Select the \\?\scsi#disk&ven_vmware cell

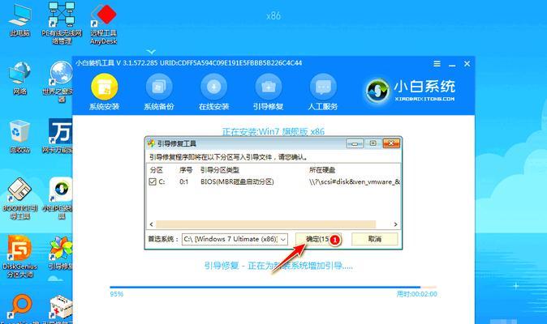(354, 181)
